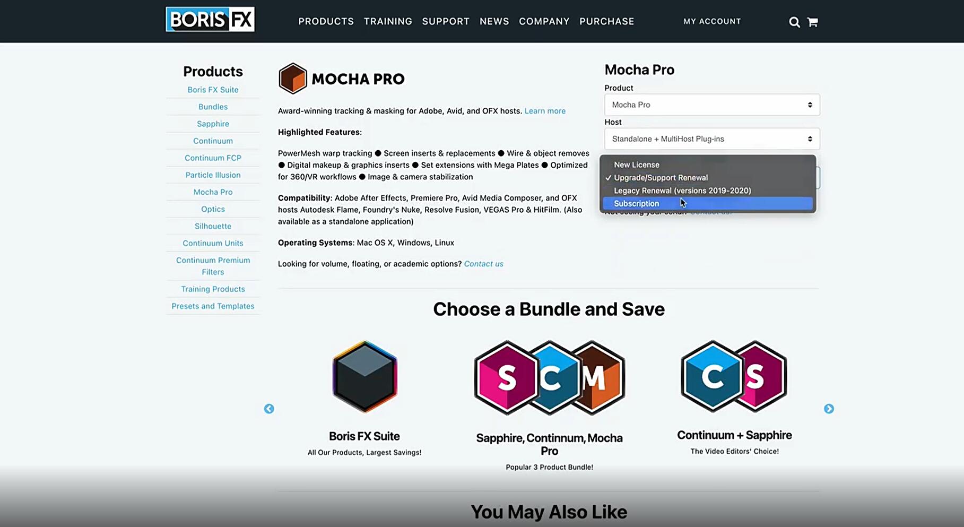
Task: Click the Mocha Pro hexagon logo
Action: coord(293,79)
